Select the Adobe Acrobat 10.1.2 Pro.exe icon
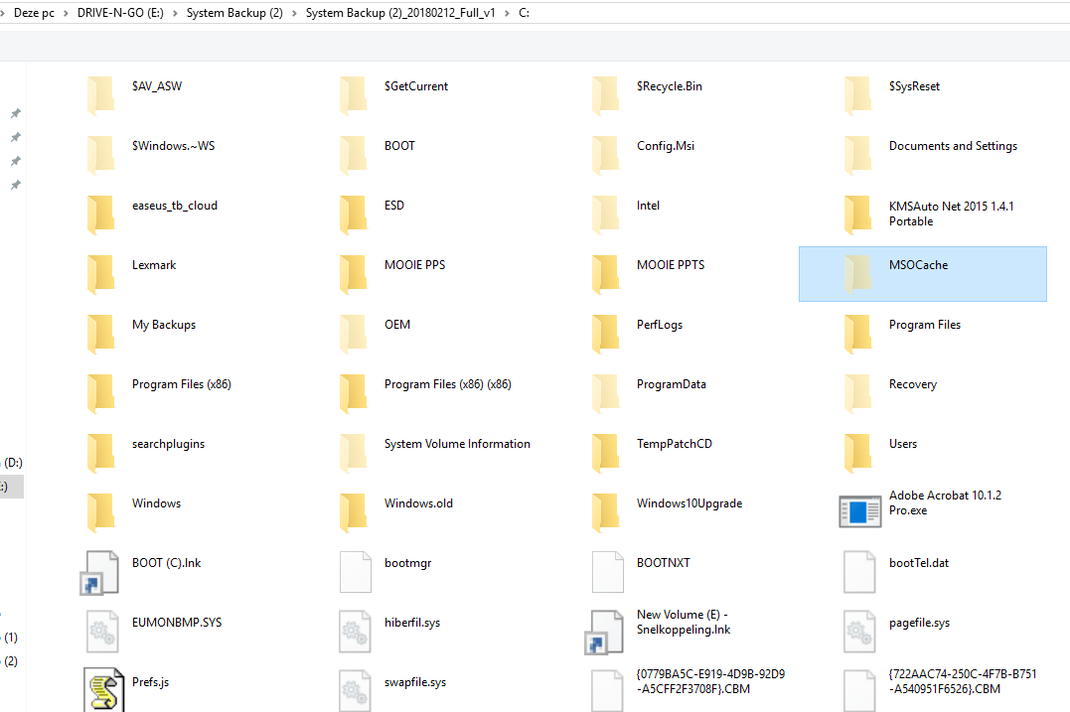 (x=859, y=511)
